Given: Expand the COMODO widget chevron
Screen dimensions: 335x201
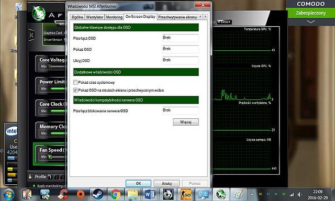Looking at the screenshot, I should click(310, 21).
